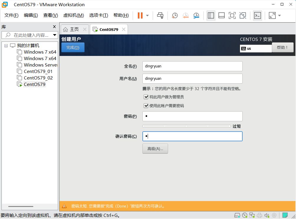Image resolution: width=296 pixels, height=219 pixels.
Task: Click the 帮助！ button
Action: coord(283,47)
